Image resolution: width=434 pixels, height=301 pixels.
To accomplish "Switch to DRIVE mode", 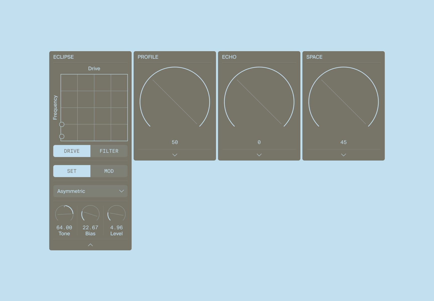I will [72, 151].
